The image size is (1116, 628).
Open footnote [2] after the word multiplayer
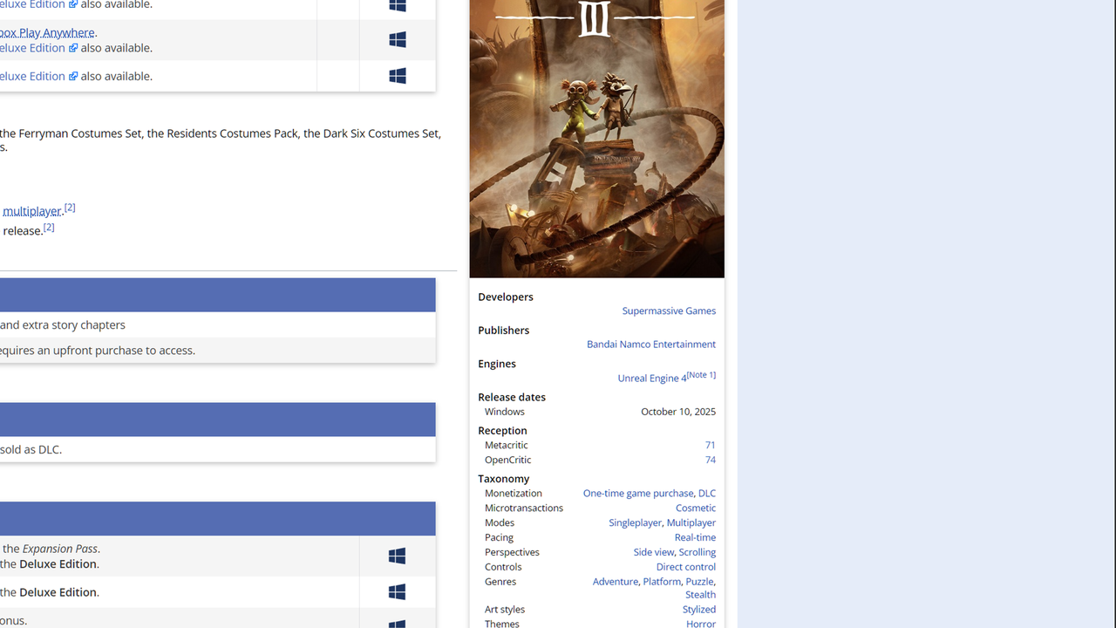pyautogui.click(x=70, y=208)
